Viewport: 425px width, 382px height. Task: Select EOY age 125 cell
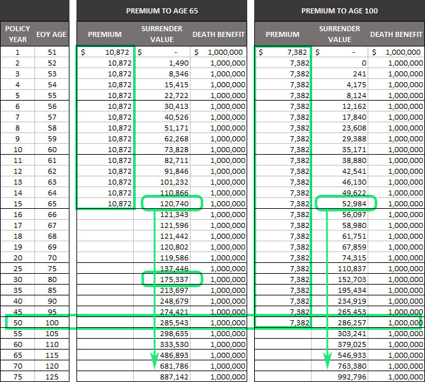click(52, 376)
